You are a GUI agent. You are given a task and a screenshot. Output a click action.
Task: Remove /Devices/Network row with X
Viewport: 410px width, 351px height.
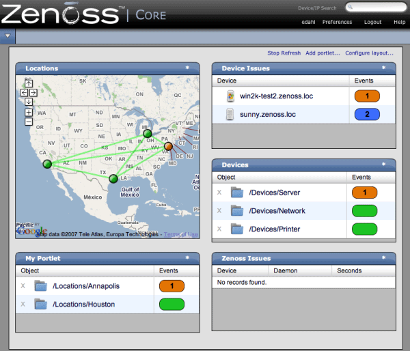(219, 211)
